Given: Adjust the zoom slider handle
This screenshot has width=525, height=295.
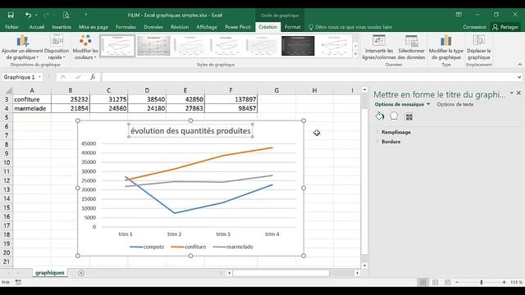Looking at the screenshot, I should [x=482, y=282].
